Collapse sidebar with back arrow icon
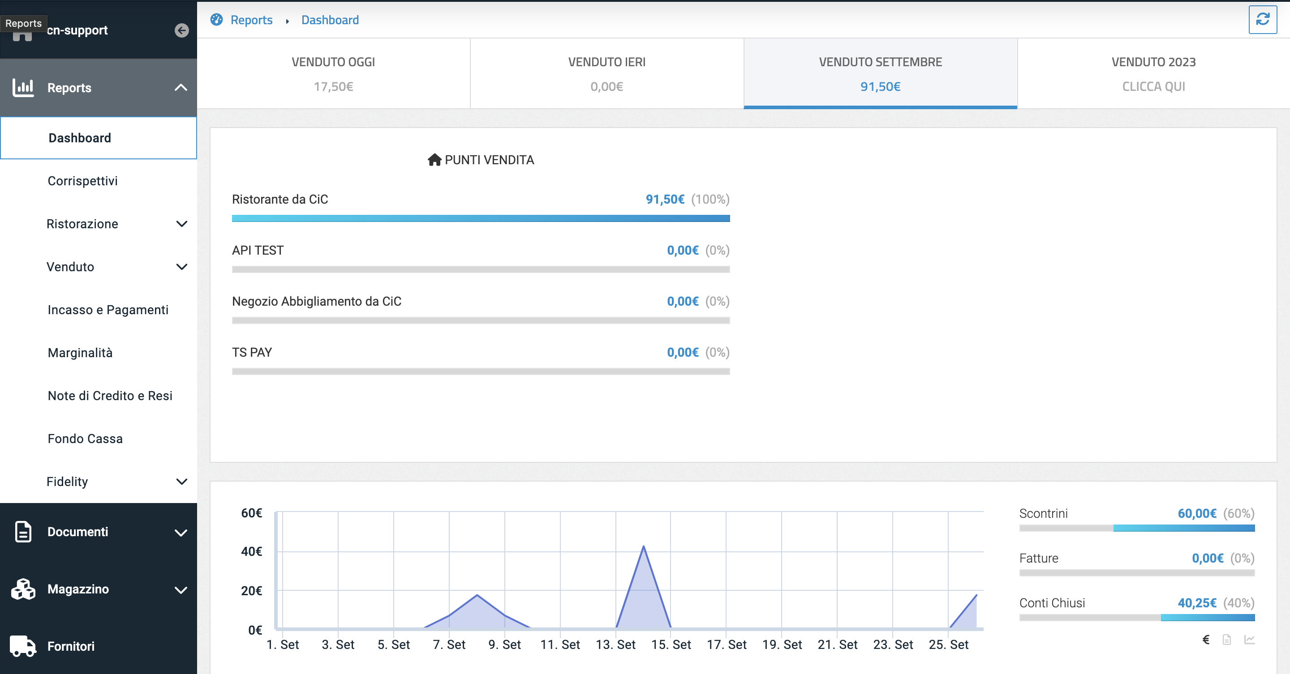Viewport: 1290px width, 674px height. pos(182,30)
